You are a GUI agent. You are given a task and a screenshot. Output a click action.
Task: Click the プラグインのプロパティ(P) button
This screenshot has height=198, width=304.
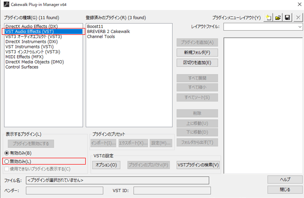pos(148,165)
